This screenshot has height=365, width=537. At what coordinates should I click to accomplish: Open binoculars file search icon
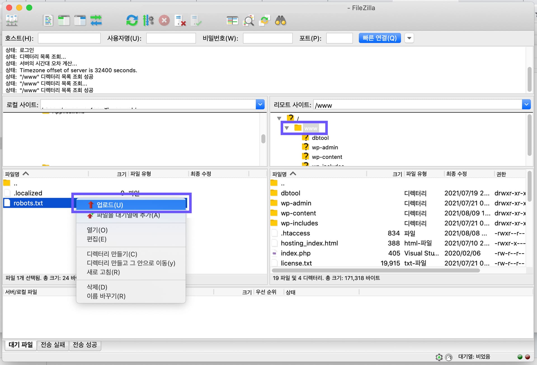(281, 20)
